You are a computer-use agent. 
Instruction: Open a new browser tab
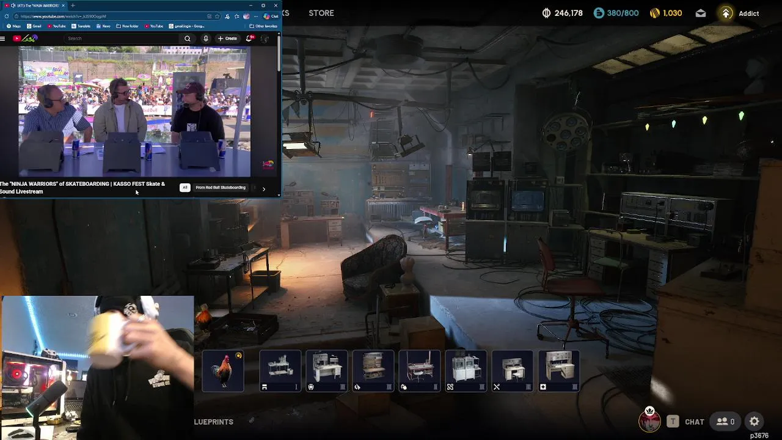pos(73,5)
